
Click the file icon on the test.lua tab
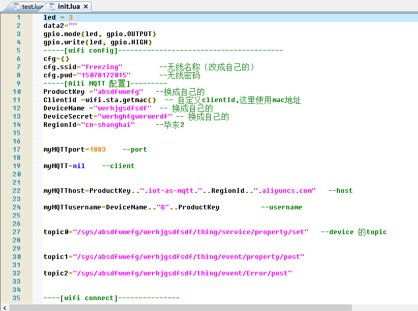coord(17,6)
